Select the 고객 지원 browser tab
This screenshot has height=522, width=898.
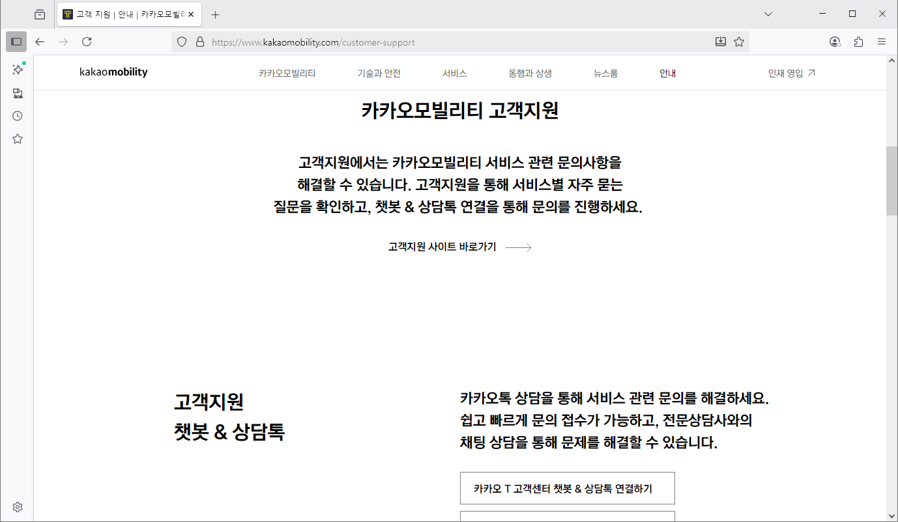click(x=124, y=13)
